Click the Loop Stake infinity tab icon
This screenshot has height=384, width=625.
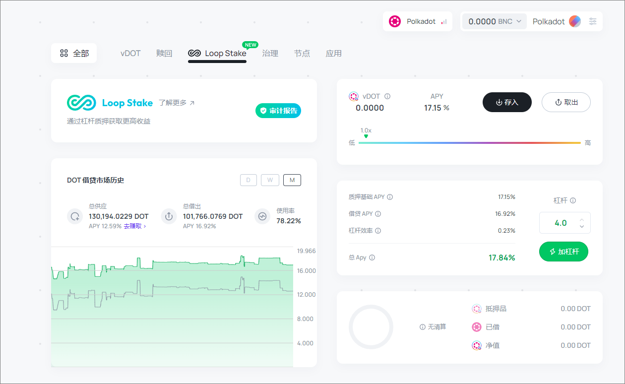[x=194, y=53]
